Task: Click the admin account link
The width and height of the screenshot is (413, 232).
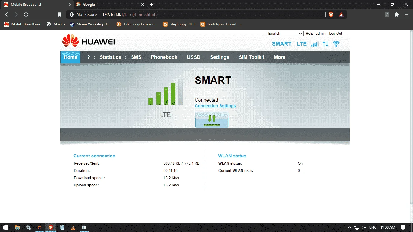Action: point(320,34)
